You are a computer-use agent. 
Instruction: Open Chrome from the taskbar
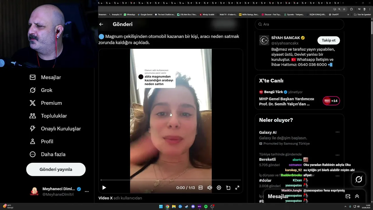167,206
